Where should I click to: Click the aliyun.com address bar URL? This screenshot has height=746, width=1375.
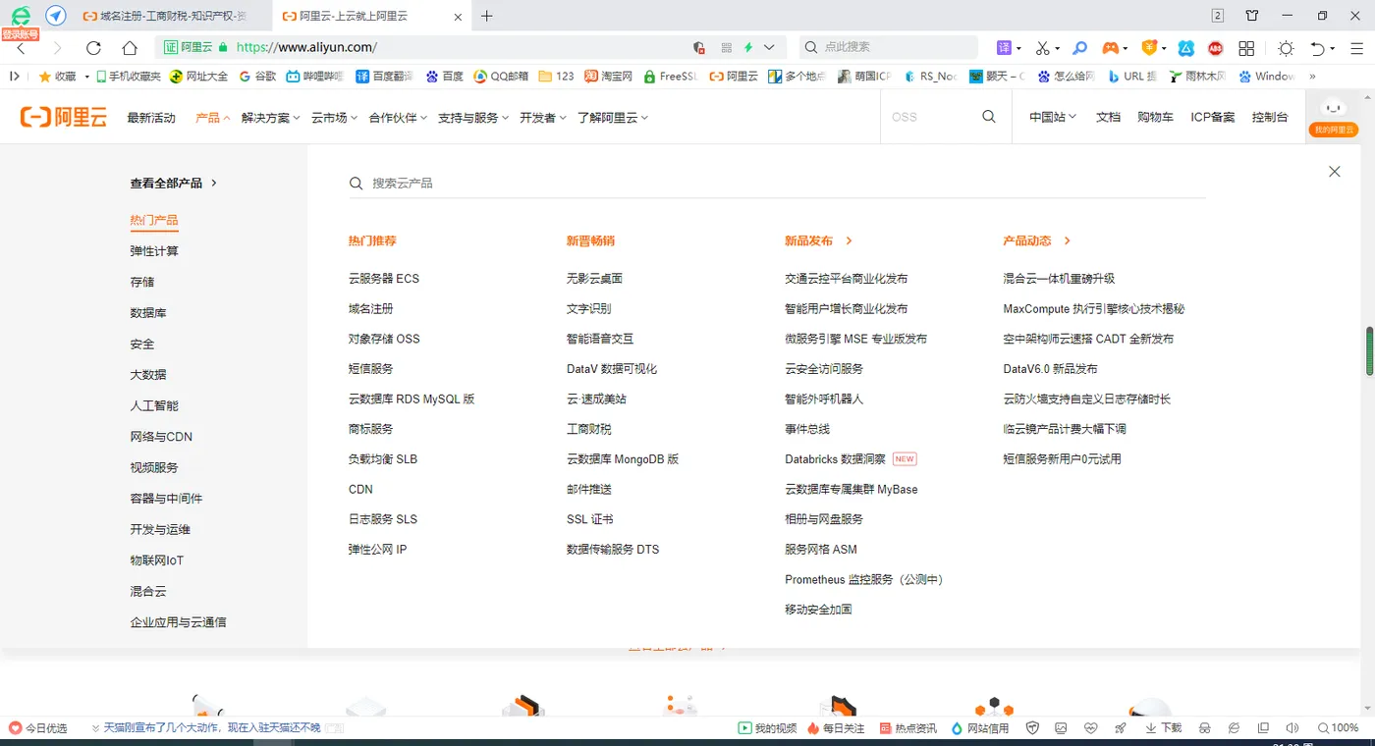tap(306, 47)
